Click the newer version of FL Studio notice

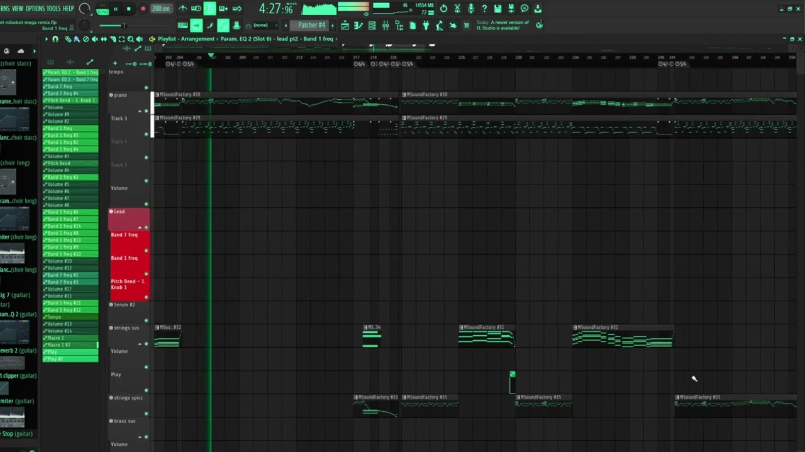[x=503, y=25]
